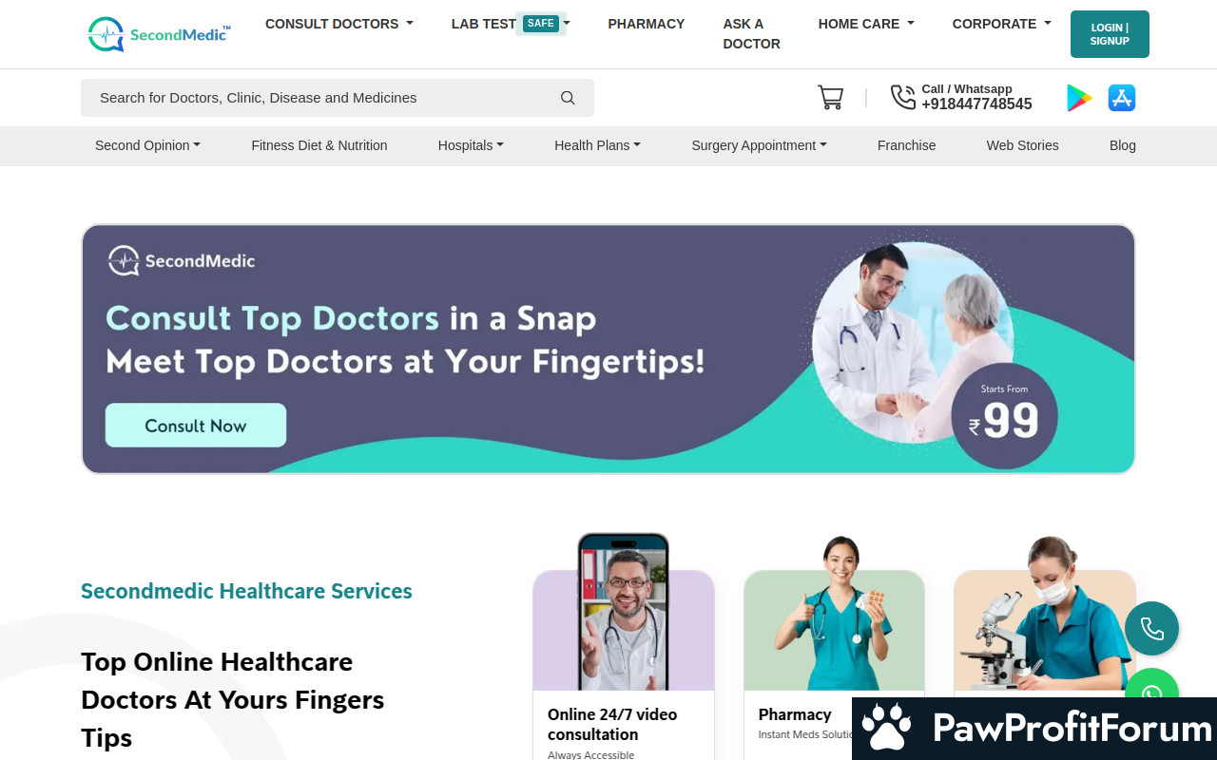Focus the doctors and medicines search field
1217x760 pixels.
coord(338,98)
